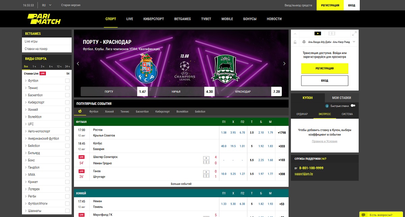Open the RU language dropdown
Viewport: 405px width, 217px height.
47,5
